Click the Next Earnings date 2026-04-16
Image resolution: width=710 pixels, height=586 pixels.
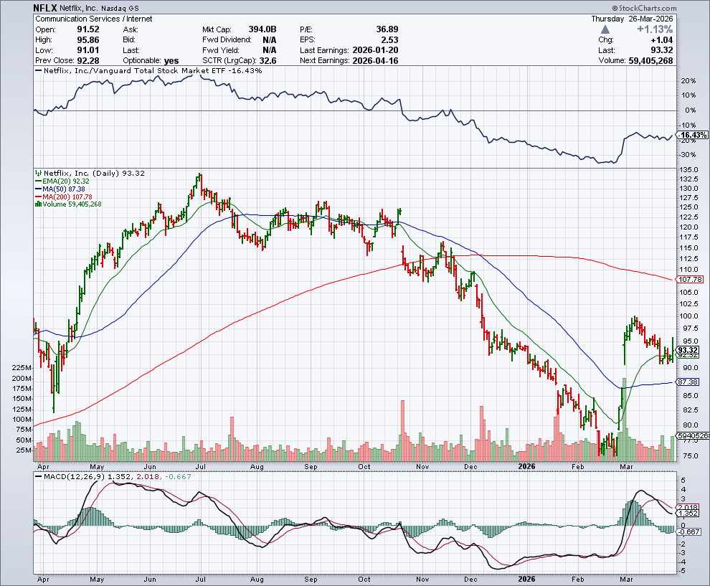tap(375, 61)
